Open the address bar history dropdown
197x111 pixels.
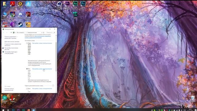point(42,33)
